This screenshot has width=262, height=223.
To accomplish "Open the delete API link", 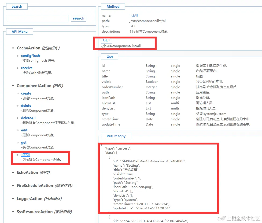I will (26, 106).
